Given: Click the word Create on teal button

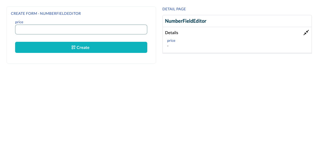Looking at the screenshot, I should [83, 47].
